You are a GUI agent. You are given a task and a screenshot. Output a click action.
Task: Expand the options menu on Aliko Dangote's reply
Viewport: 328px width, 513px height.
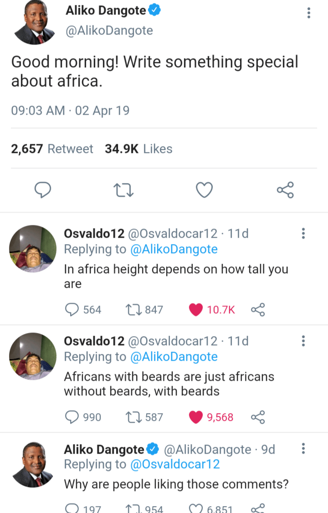(303, 449)
